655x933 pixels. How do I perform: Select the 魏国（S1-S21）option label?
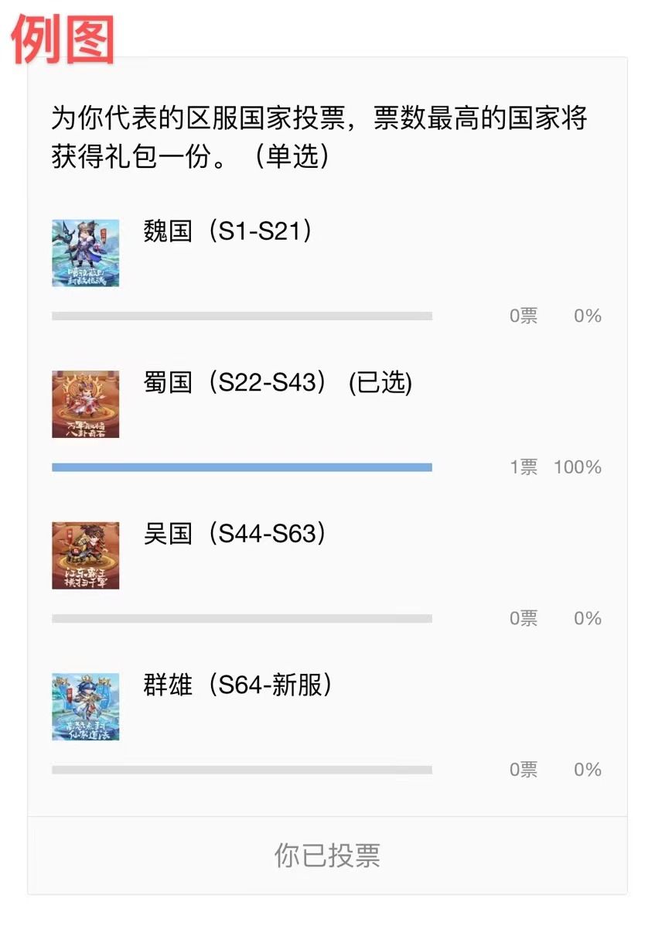228,231
